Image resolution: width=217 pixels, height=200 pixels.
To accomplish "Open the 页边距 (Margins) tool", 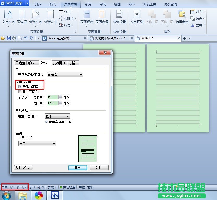I will (x=22, y=18).
